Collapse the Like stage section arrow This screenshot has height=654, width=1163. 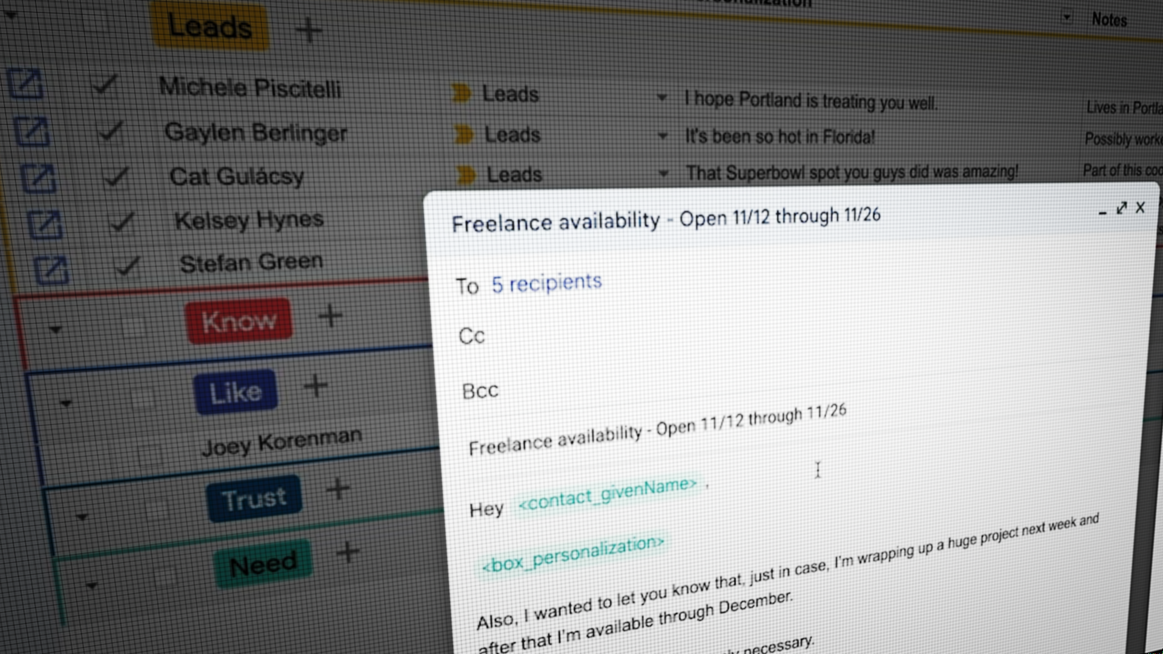(65, 403)
